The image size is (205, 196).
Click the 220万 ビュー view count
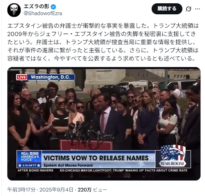click(x=92, y=190)
